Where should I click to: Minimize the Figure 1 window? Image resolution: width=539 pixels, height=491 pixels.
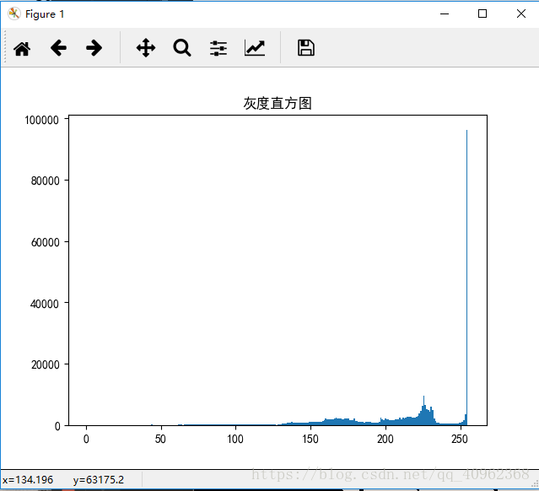[x=445, y=13]
